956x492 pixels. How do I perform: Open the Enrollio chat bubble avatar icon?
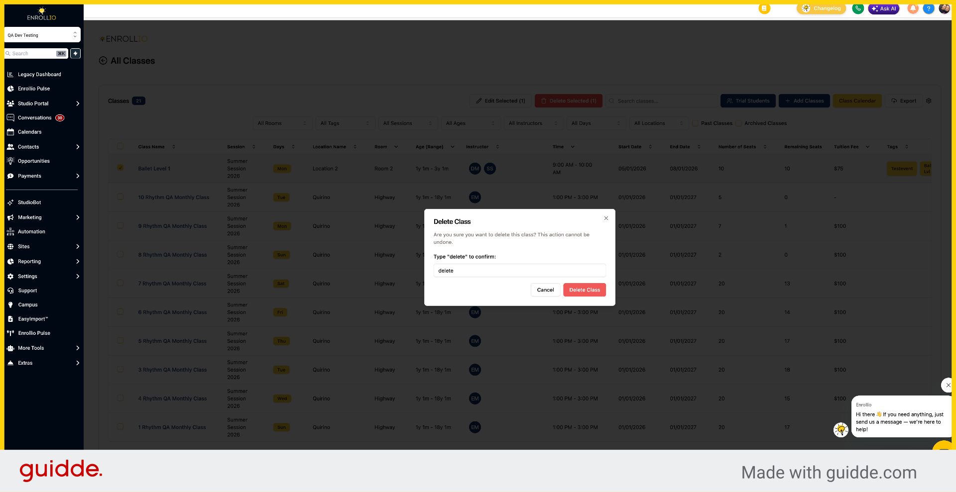pyautogui.click(x=841, y=429)
